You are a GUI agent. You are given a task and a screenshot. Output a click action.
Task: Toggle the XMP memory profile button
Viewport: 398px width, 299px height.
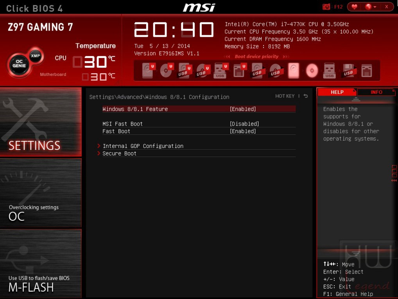(x=35, y=56)
